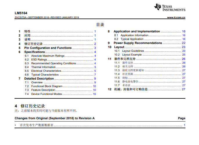Jump to 11 器件和文档支持
This screenshot has width=199, height=145.
pyautogui.click(x=147, y=59)
